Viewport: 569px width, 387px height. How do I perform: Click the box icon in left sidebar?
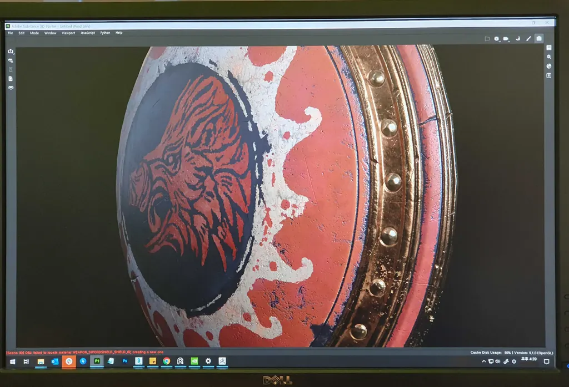pos(11,88)
